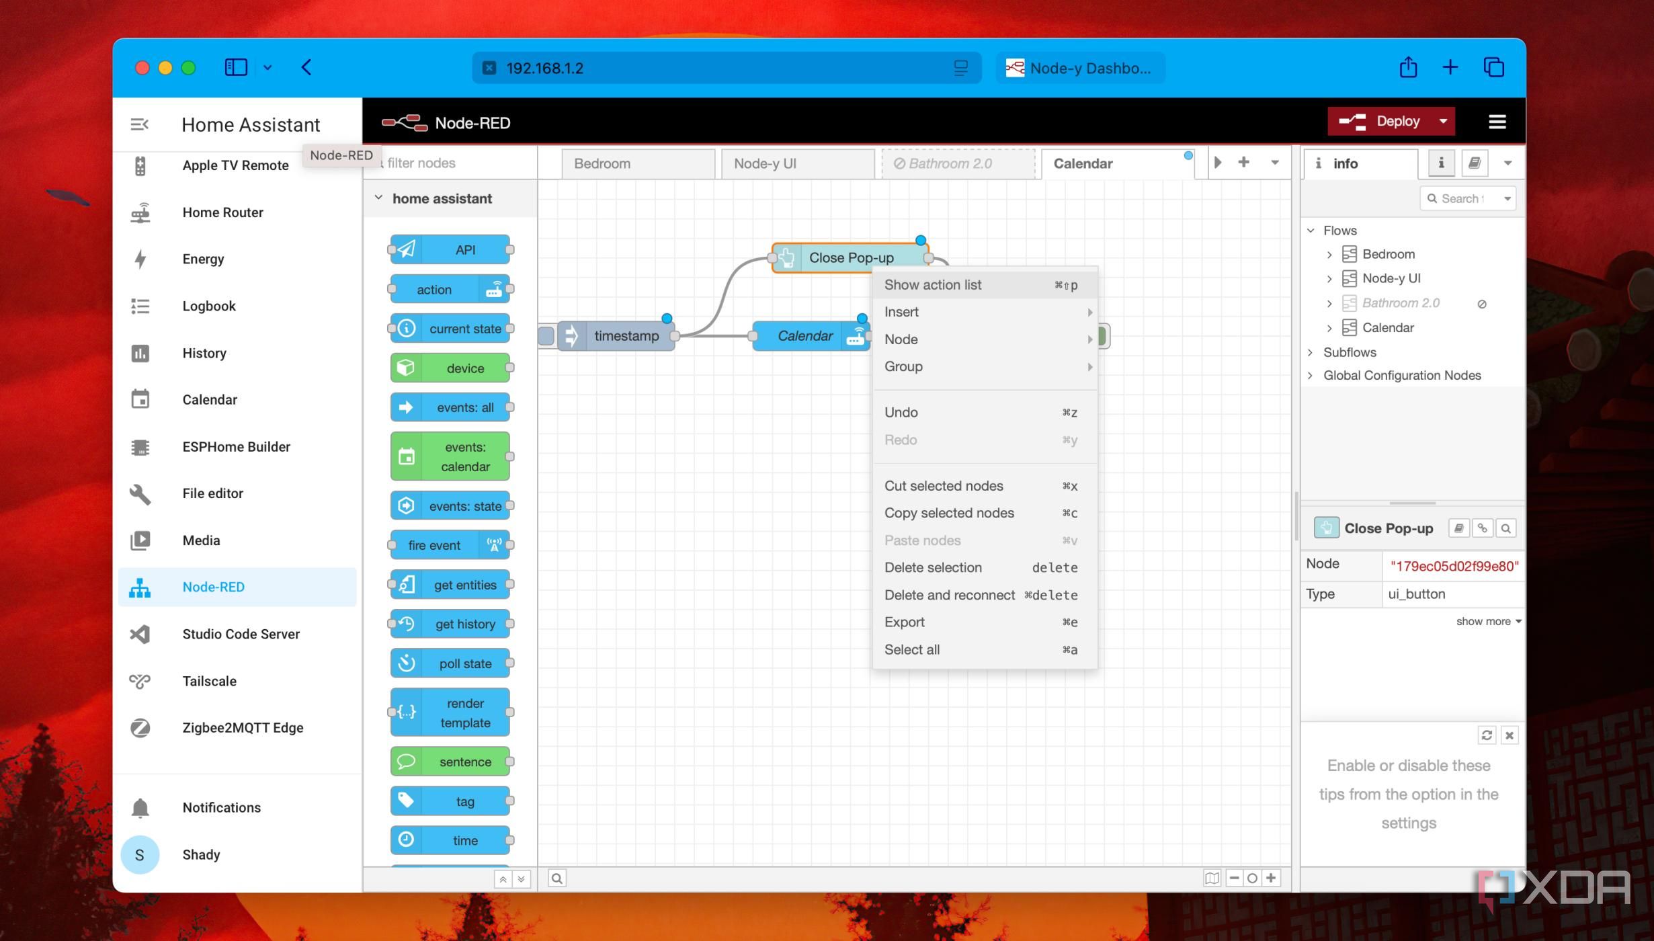Viewport: 1654px width, 941px height.
Task: Add a new flow tab with the plus icon
Action: point(1243,163)
